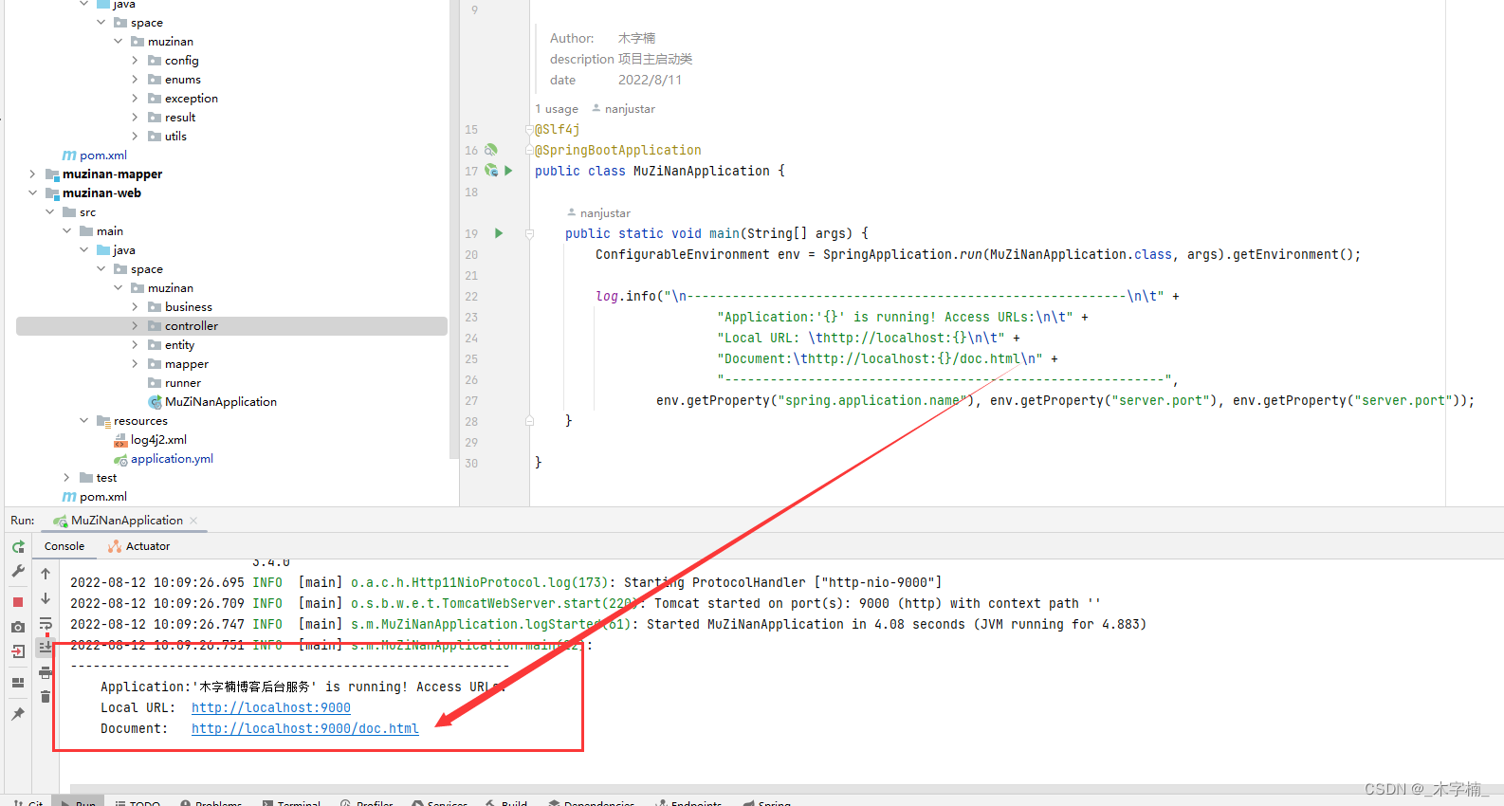Click nanjustar author hint above main method
The width and height of the screenshot is (1504, 806).
point(598,213)
